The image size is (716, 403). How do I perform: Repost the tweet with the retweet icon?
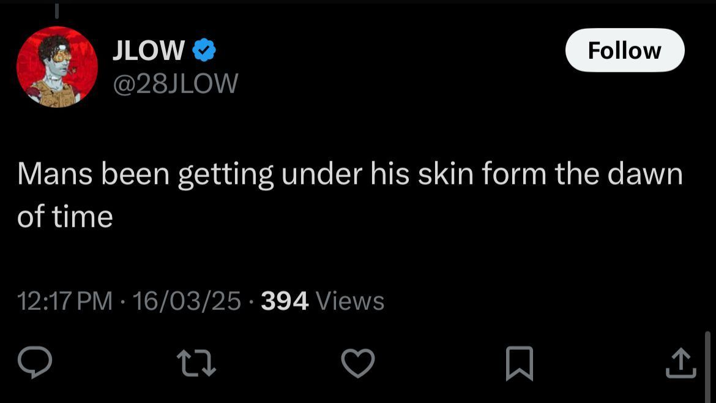tap(196, 363)
